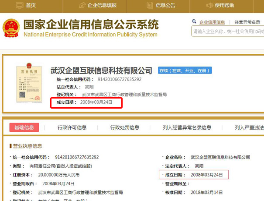264x201 pixels.
Task: Click 企业名称 value in license section
Action: point(220,157)
